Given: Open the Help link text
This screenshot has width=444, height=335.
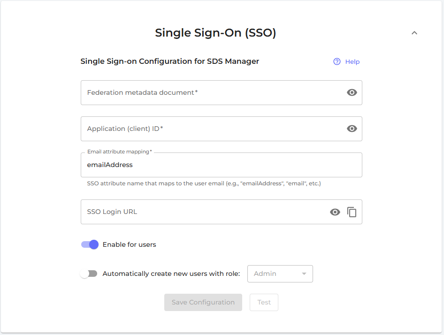Looking at the screenshot, I should coord(352,61).
